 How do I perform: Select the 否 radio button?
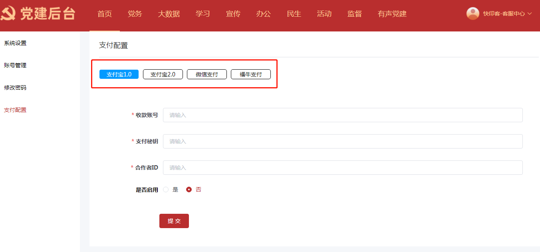click(189, 189)
